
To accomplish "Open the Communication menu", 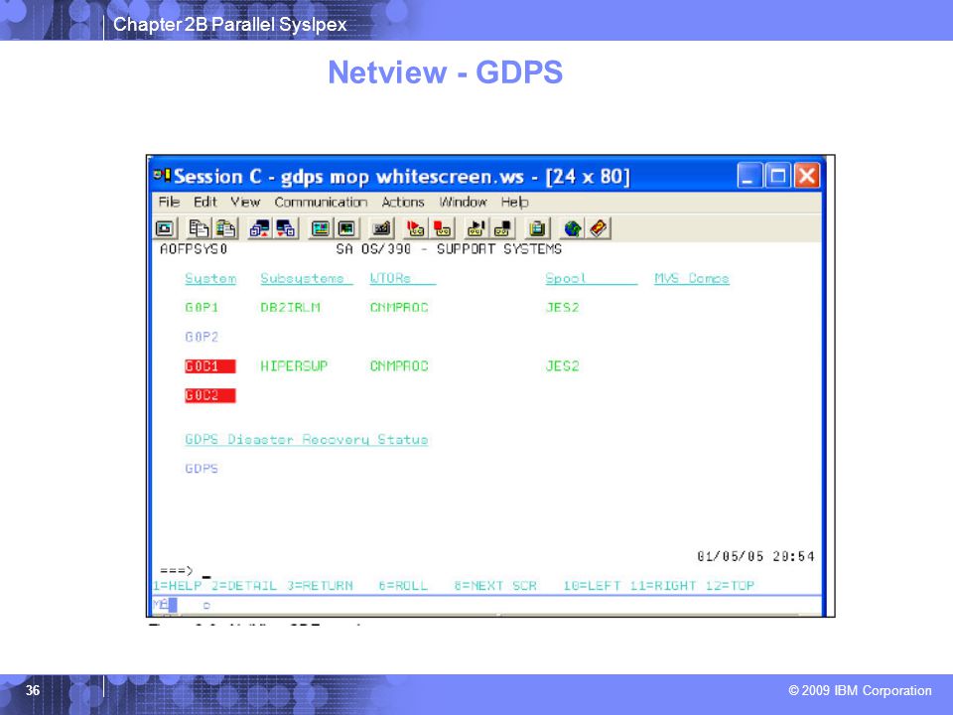I will click(321, 202).
